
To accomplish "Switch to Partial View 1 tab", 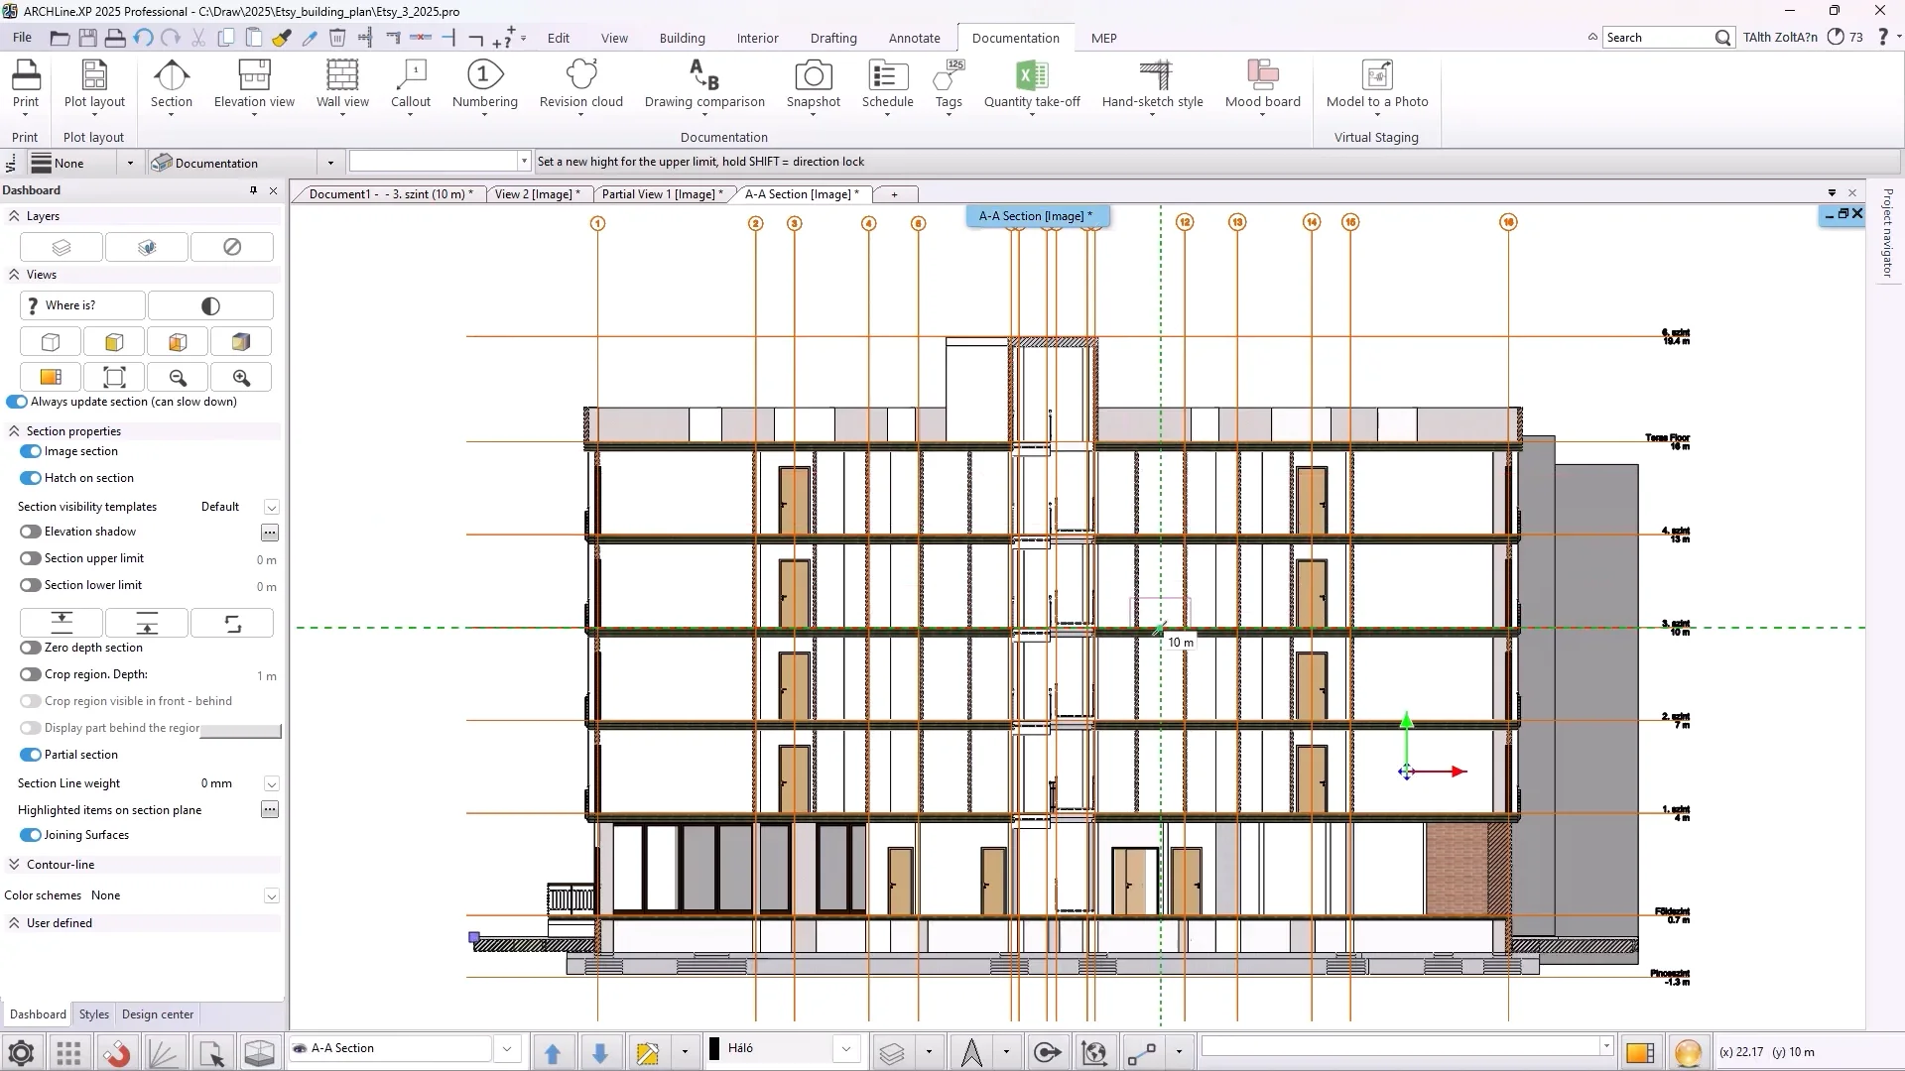I will pos(661,194).
